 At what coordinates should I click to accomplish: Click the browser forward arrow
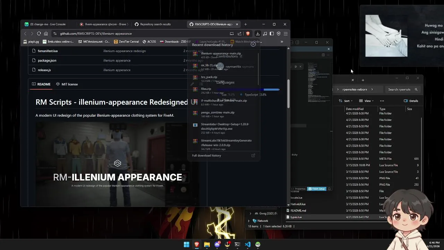pos(32,34)
